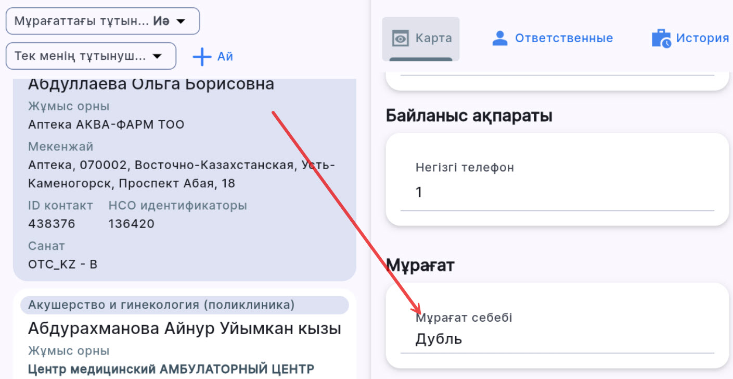Open the Мұрағаттағы тұтын... filter dropdown
733x379 pixels.
point(102,21)
